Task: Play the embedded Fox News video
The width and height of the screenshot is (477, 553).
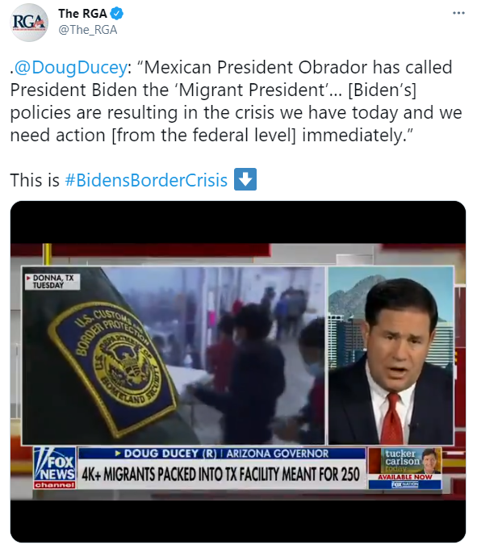Action: [x=238, y=371]
